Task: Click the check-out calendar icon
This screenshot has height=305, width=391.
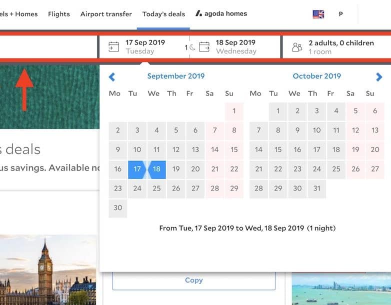Action: [x=204, y=47]
